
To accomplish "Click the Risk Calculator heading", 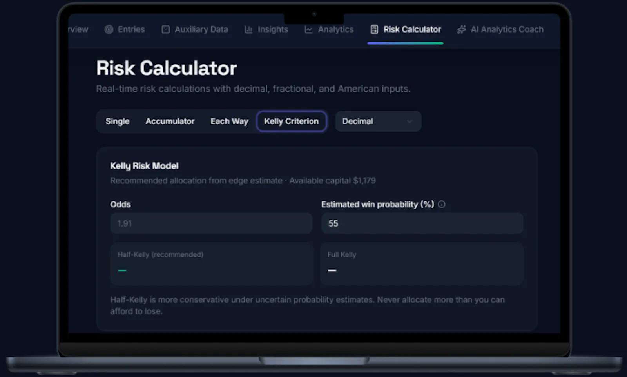I will click(x=167, y=68).
